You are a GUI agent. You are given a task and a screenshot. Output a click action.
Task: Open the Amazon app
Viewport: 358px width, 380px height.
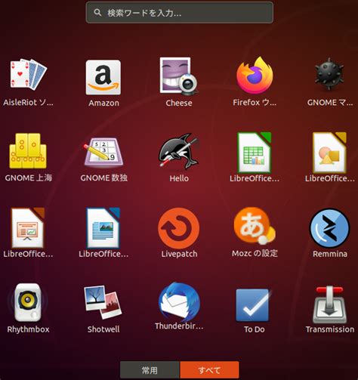click(x=103, y=77)
